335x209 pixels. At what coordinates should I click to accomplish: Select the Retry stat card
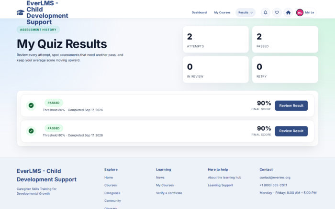pyautogui.click(x=285, y=70)
